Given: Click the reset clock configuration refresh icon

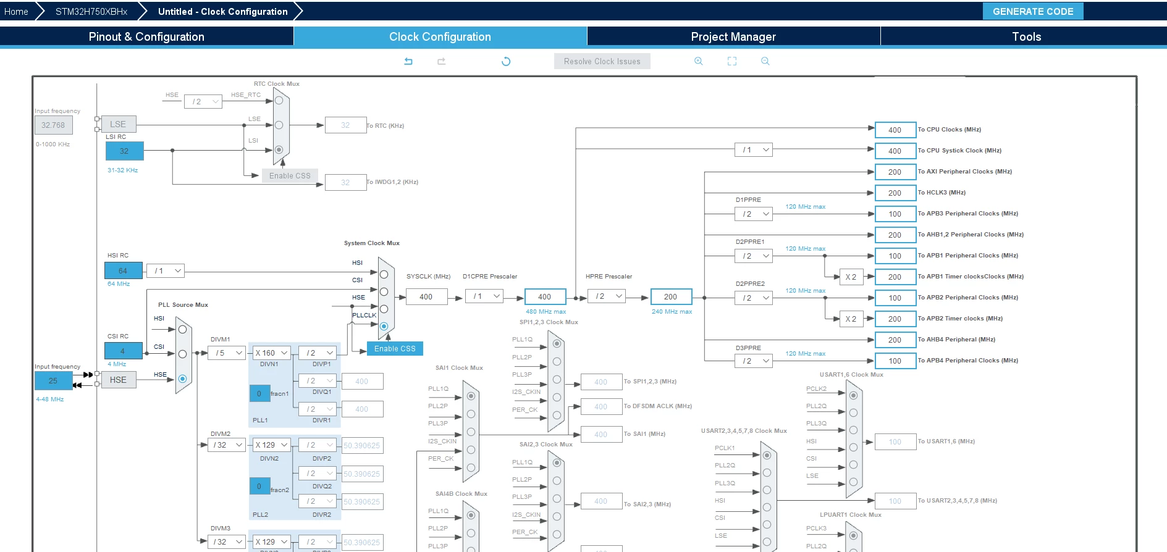Looking at the screenshot, I should 506,61.
